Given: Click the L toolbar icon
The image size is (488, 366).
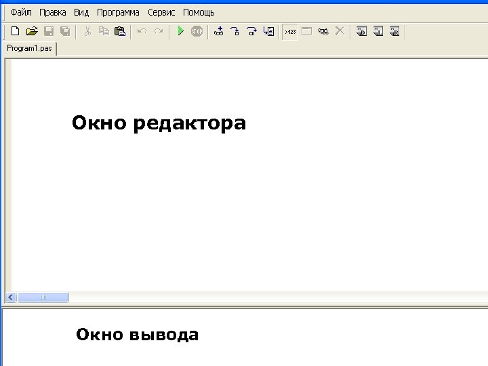Looking at the screenshot, I should tap(378, 31).
